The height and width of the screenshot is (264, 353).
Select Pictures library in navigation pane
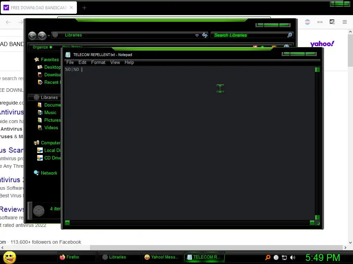[52, 120]
